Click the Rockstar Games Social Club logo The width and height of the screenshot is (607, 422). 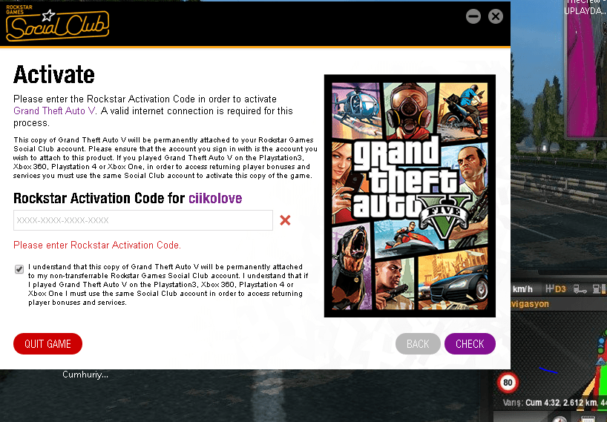pyautogui.click(x=57, y=22)
